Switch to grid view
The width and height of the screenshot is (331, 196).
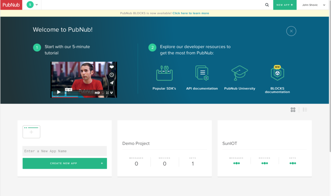293,110
